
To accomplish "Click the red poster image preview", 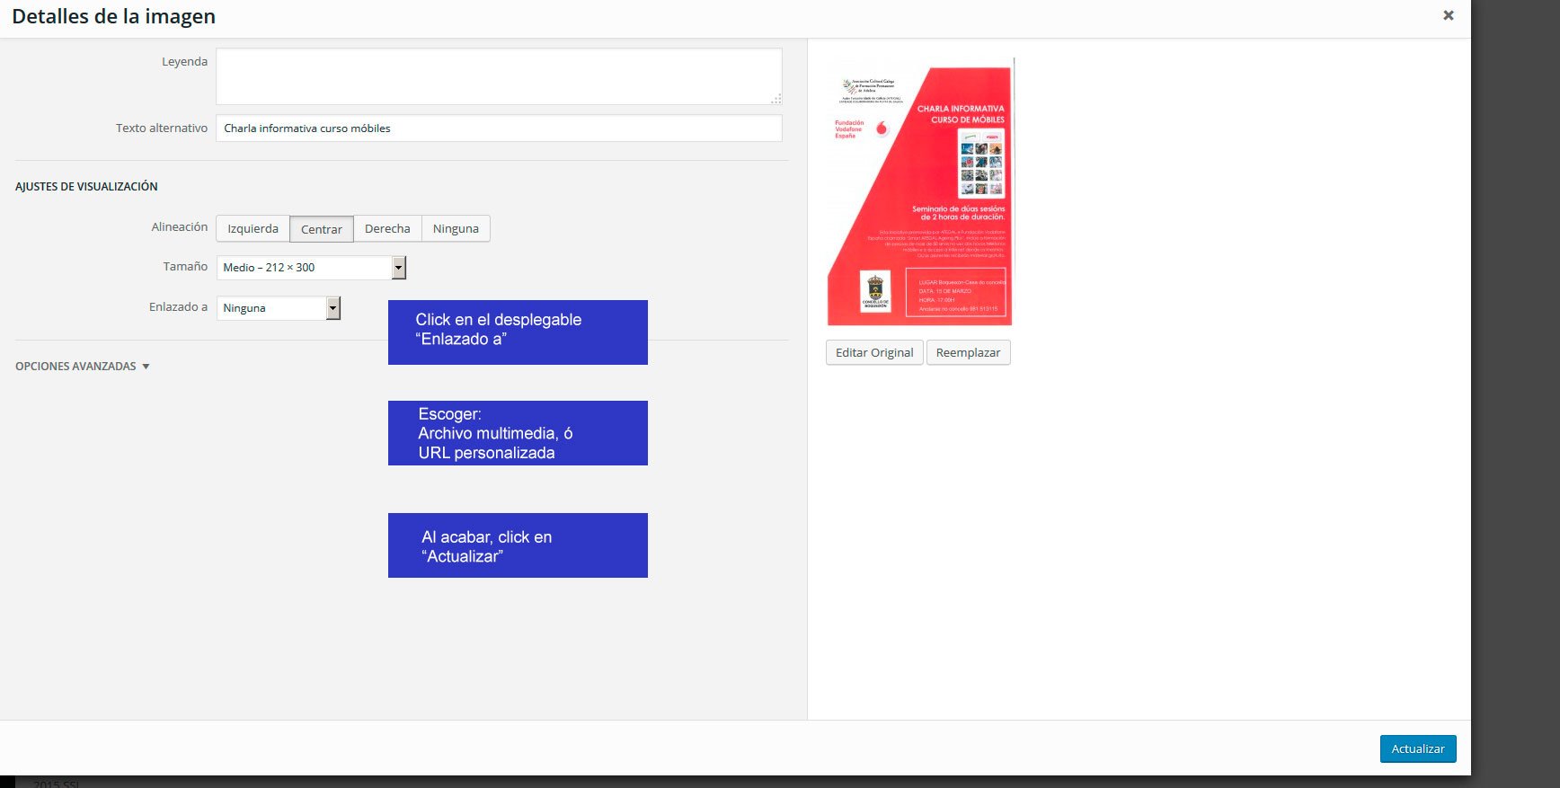I will coord(919,193).
